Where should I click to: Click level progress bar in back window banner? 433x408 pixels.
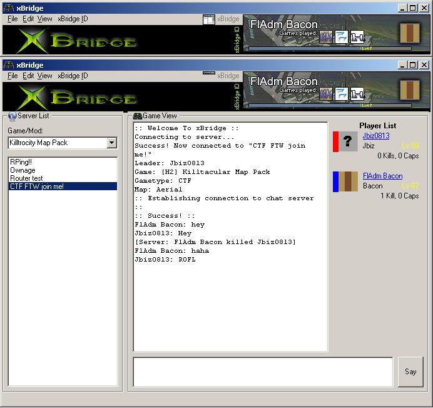tap(330, 48)
